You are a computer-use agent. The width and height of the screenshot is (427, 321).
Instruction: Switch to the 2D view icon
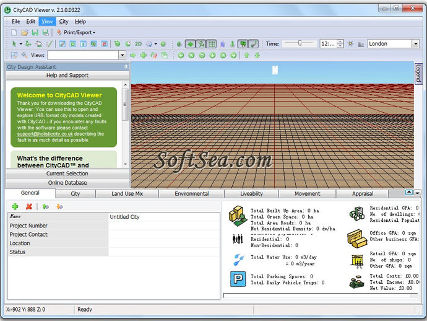[x=139, y=43]
